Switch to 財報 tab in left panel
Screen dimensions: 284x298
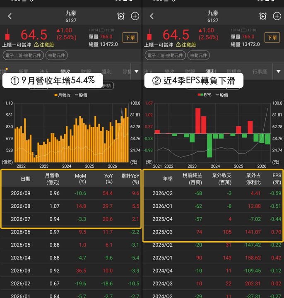pyautogui.click(x=86, y=72)
